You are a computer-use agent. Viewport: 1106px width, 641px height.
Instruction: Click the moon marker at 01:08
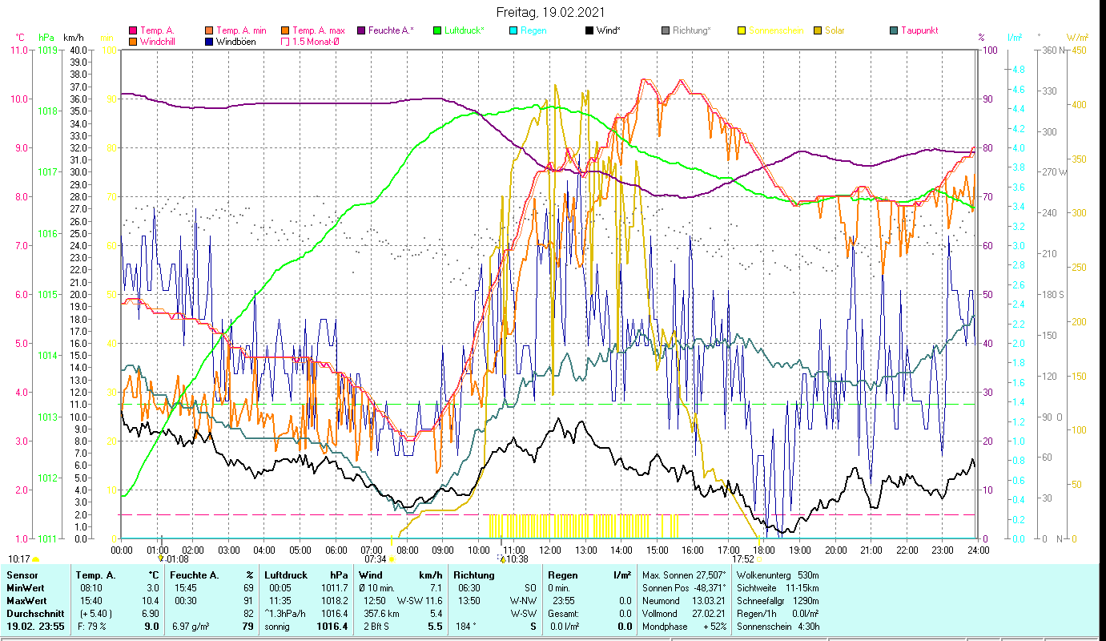tap(161, 558)
